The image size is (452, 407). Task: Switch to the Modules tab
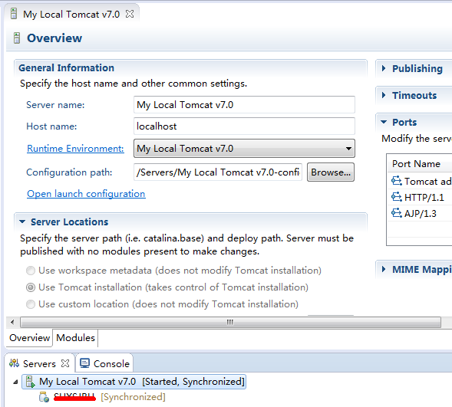click(75, 337)
